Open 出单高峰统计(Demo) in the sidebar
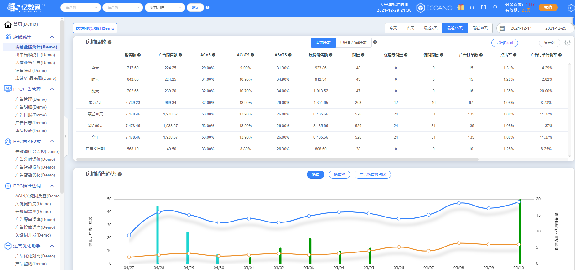Image resolution: width=575 pixels, height=270 pixels. (35, 55)
